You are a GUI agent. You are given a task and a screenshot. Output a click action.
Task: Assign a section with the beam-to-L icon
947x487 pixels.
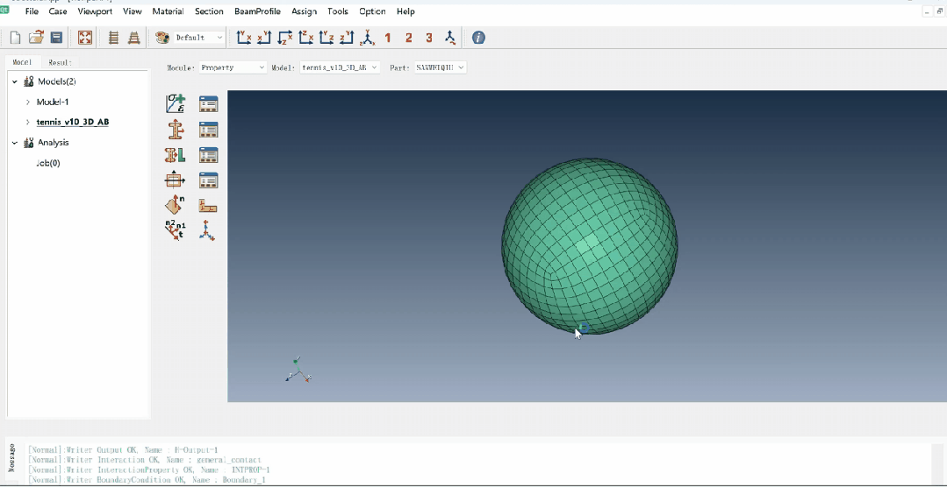pos(176,155)
